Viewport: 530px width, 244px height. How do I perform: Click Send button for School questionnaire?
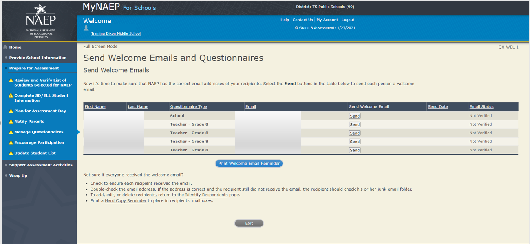[355, 116]
